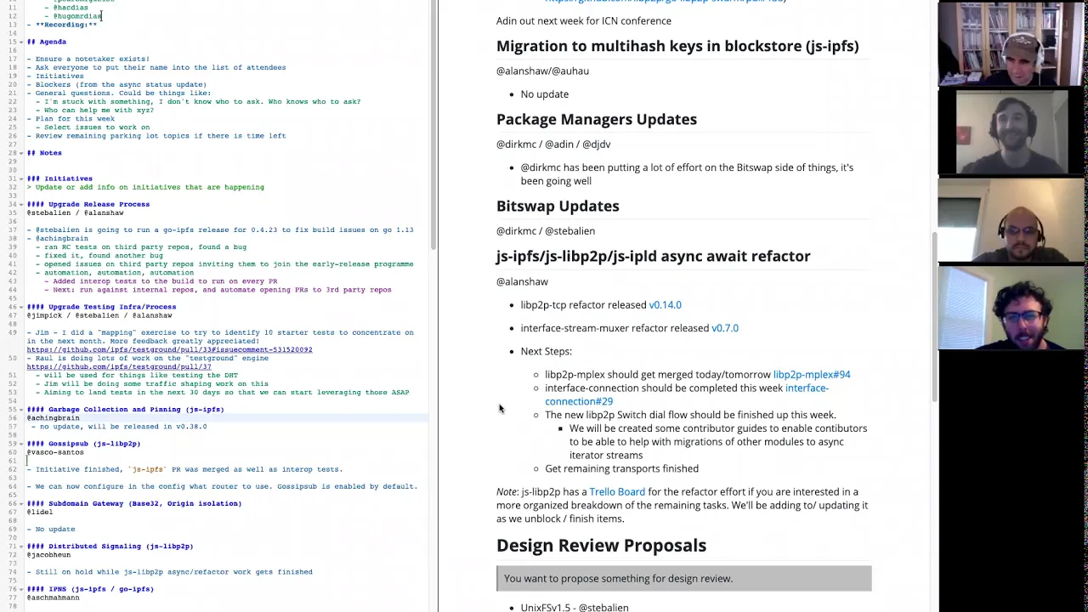Place cursor on '## Agenda' line in editor

click(47, 42)
